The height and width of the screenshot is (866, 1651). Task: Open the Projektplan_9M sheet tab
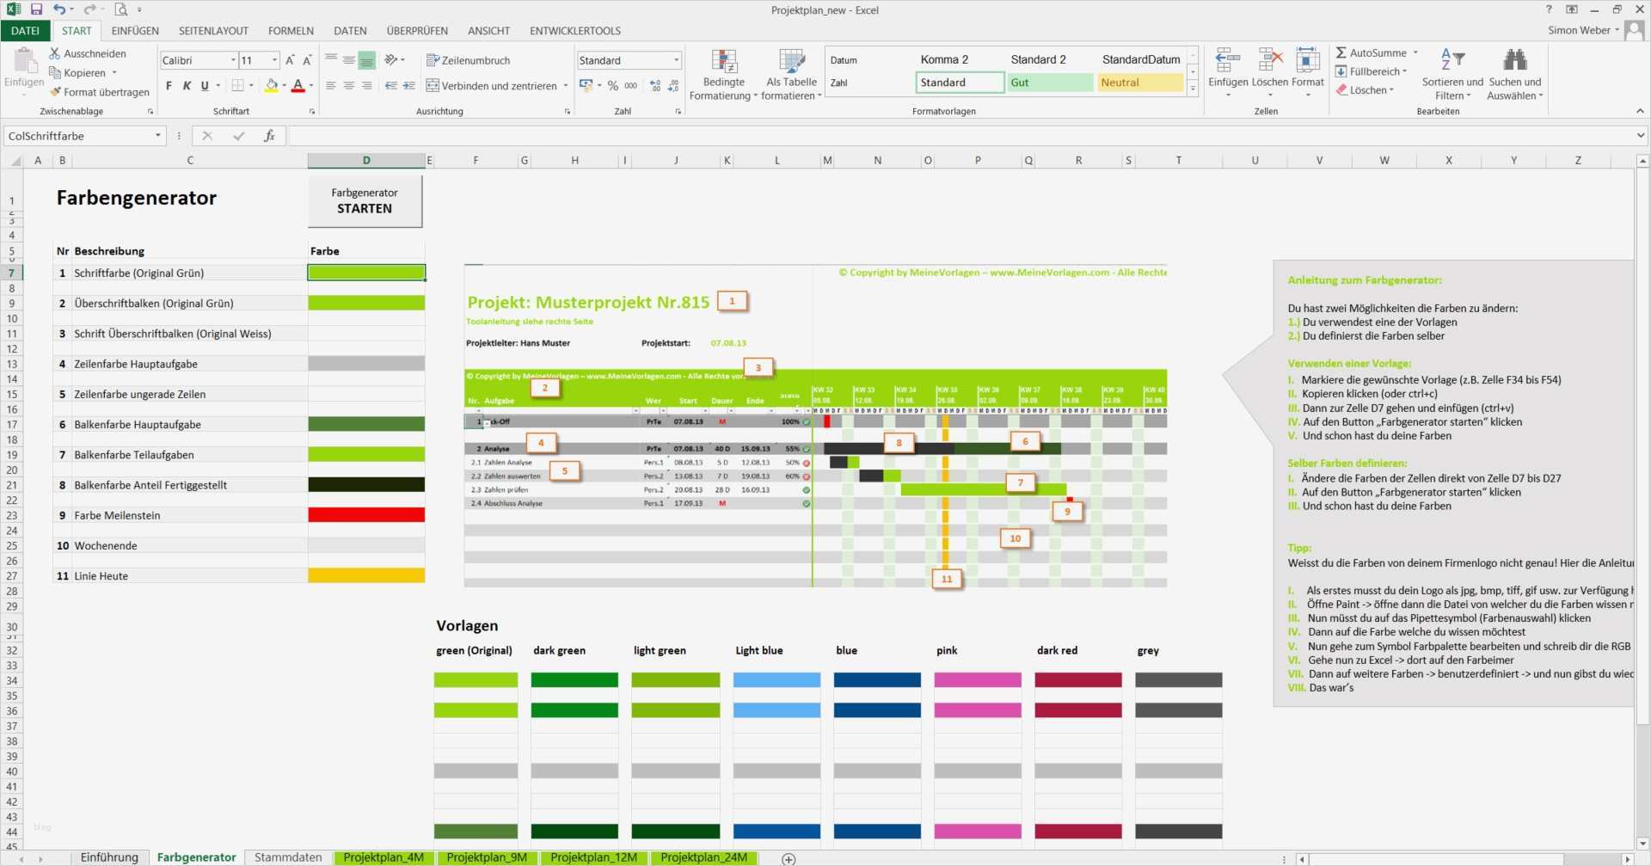click(x=486, y=857)
